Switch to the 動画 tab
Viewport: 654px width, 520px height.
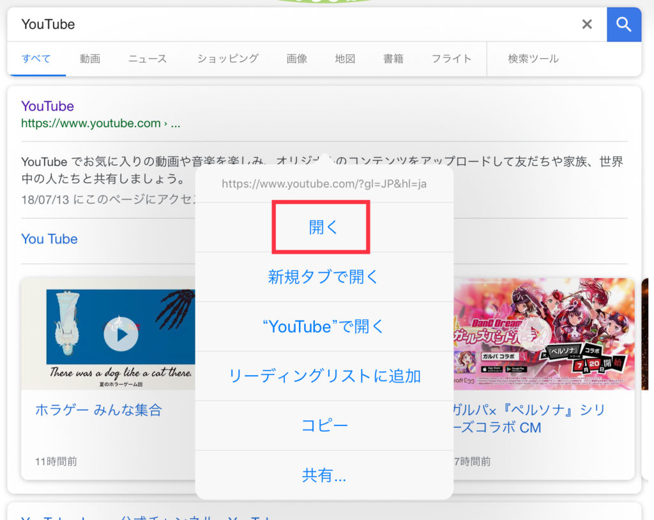point(90,58)
